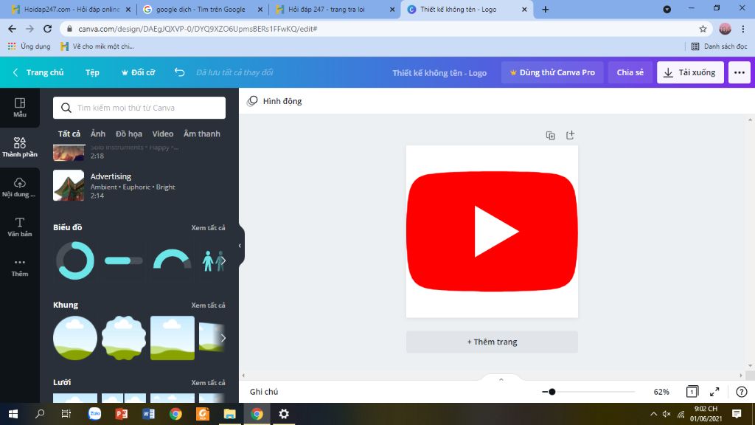Image resolution: width=755 pixels, height=425 pixels.
Task: Show more Biểu đồ charts with right arrow
Action: pos(223,260)
